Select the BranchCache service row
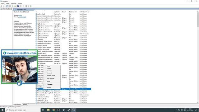The height and width of the screenshot is (112, 199). point(63,95)
